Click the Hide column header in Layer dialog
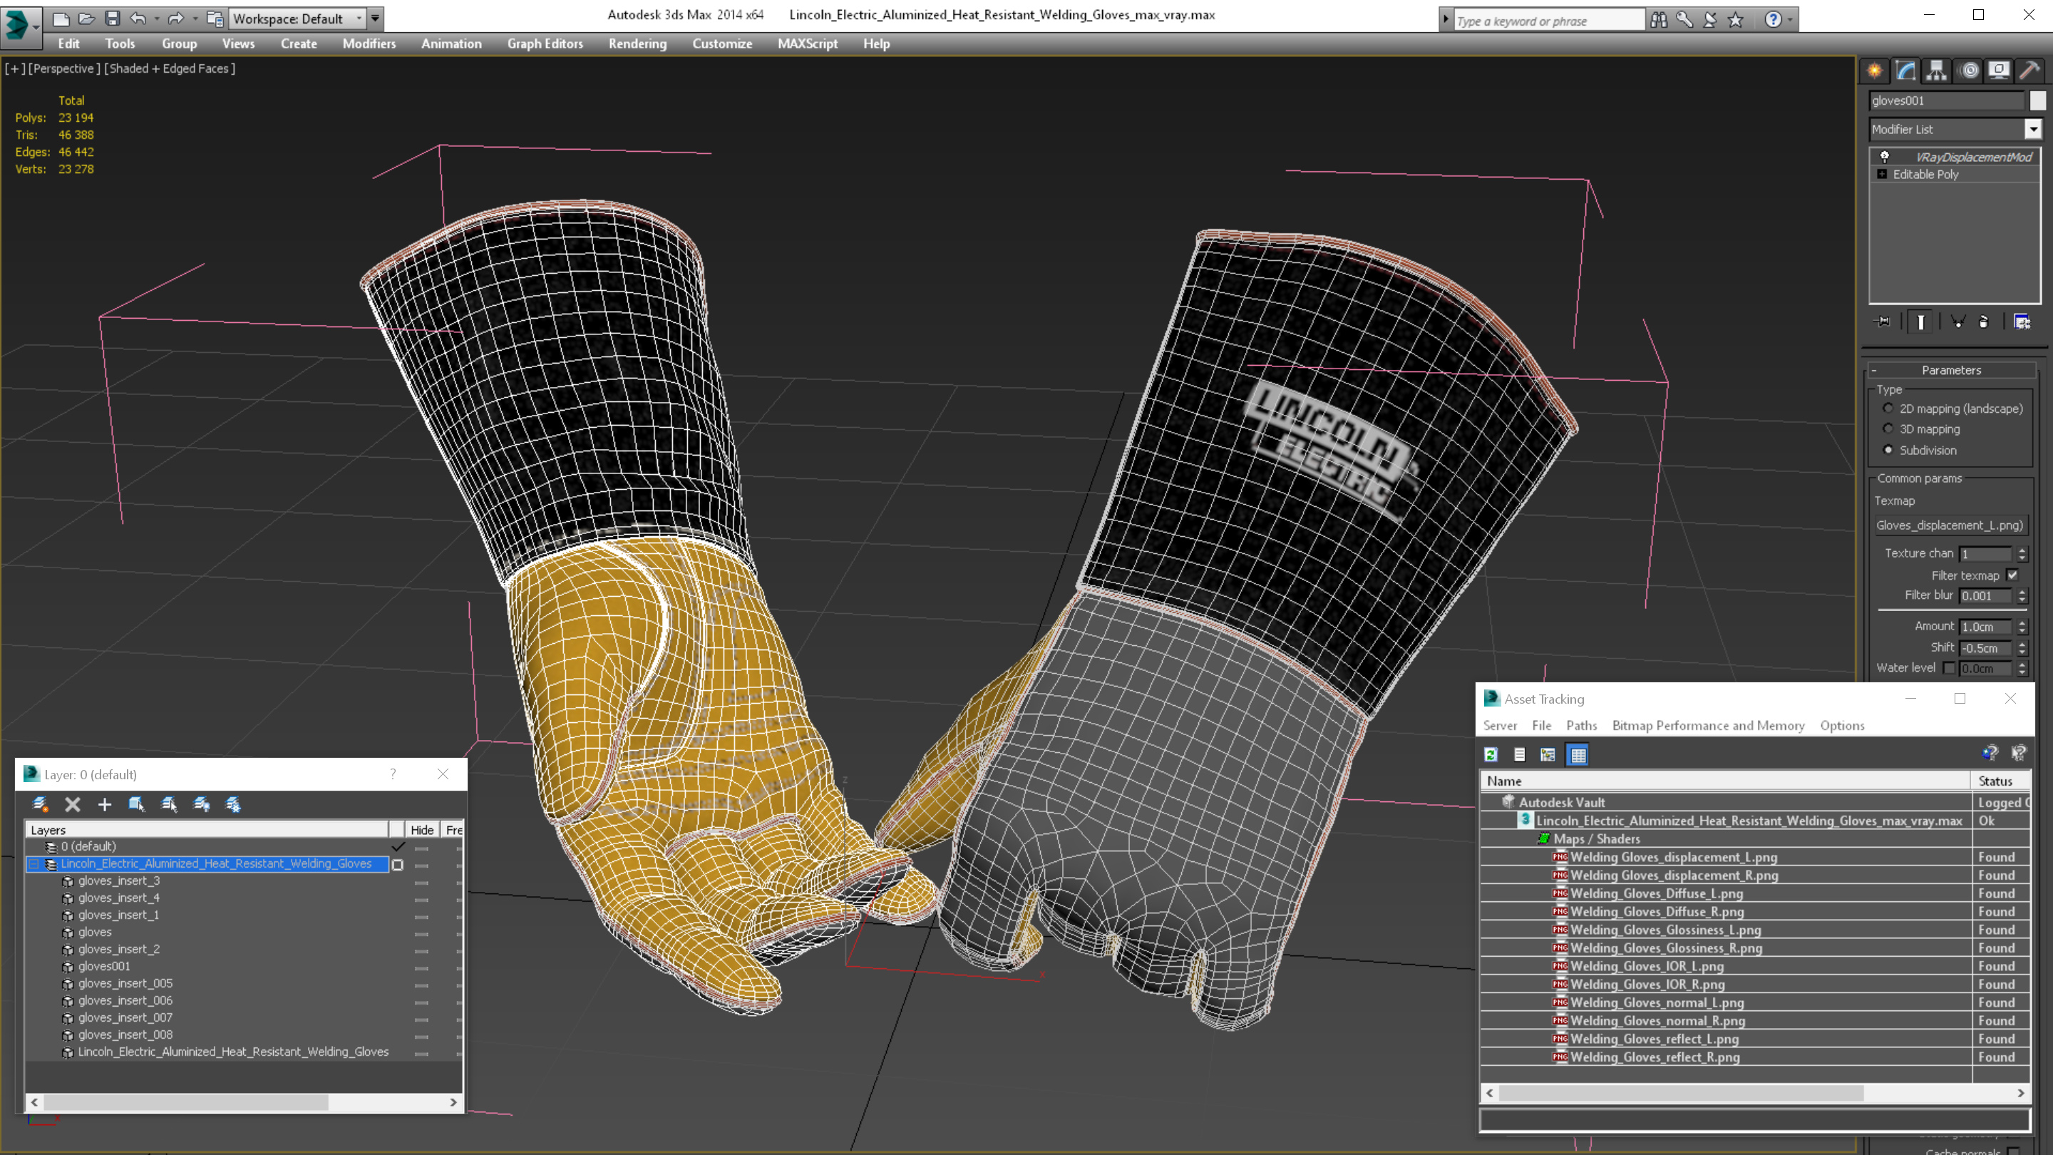The image size is (2053, 1155). pyautogui.click(x=421, y=830)
